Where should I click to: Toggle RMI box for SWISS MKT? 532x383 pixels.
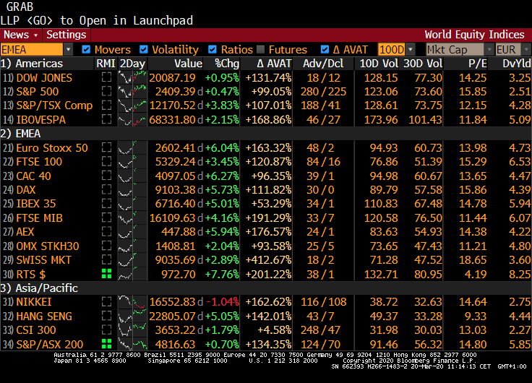click(106, 259)
